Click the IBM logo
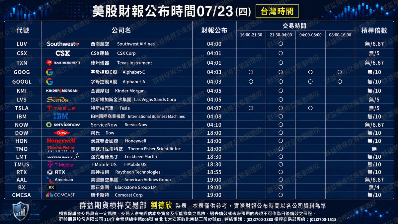The height and width of the screenshot is (224, 398). point(61,116)
